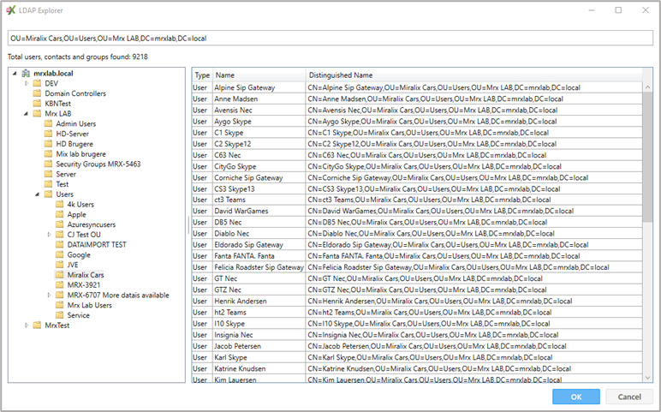The width and height of the screenshot is (661, 412).
Task: Expand the CJ Test OU node
Action: click(49, 235)
